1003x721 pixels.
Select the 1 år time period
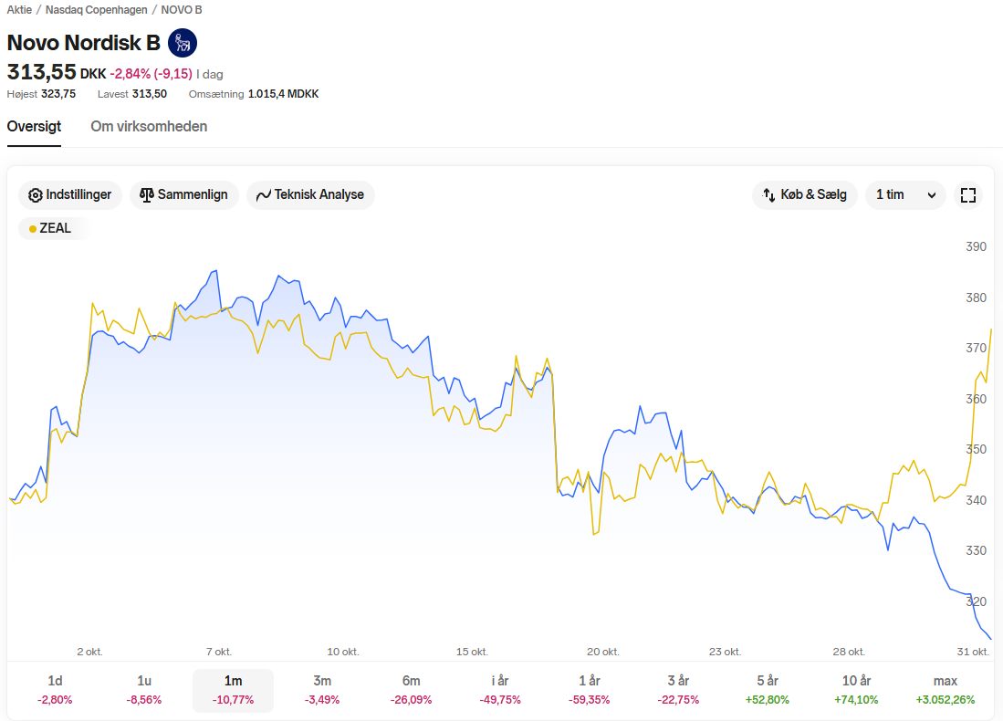point(590,690)
